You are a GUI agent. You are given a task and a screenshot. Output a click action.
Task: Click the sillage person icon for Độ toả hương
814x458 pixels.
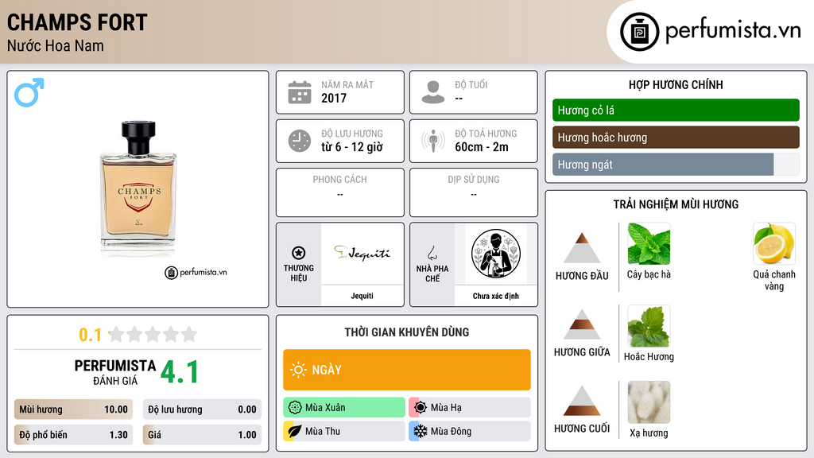coord(433,141)
